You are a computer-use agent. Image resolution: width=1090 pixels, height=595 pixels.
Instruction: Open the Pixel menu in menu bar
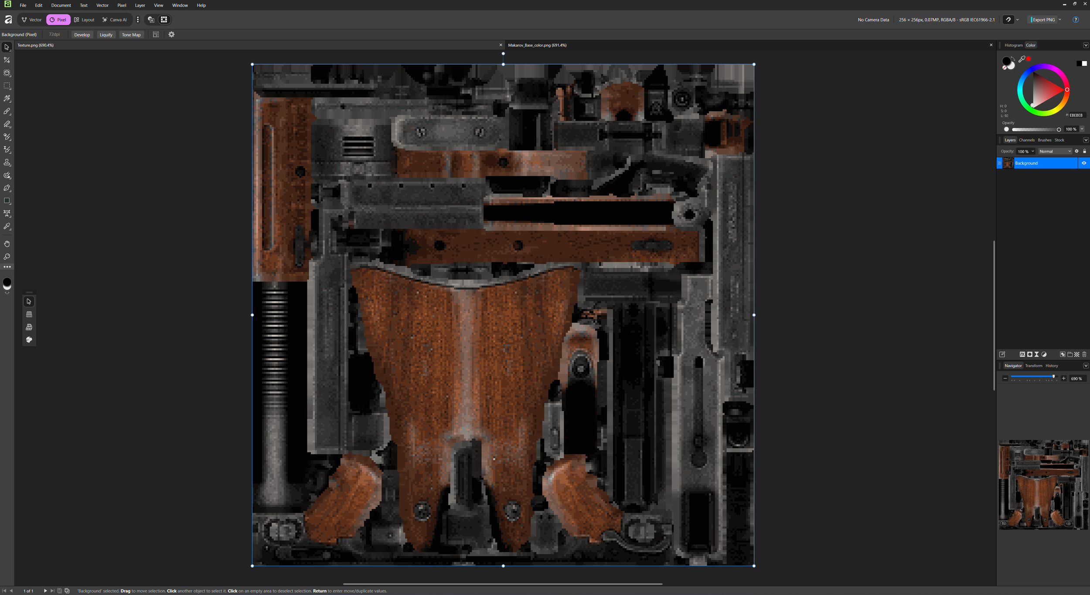pos(122,5)
